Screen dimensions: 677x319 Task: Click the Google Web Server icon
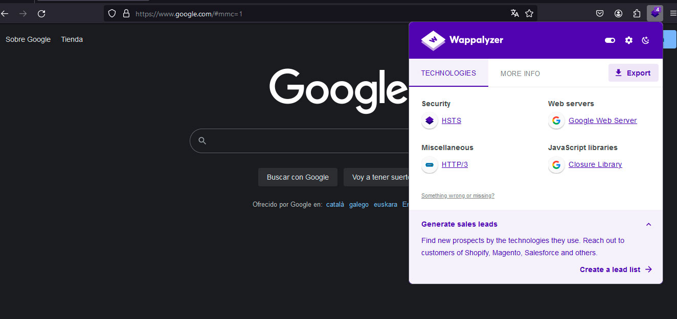(x=556, y=121)
